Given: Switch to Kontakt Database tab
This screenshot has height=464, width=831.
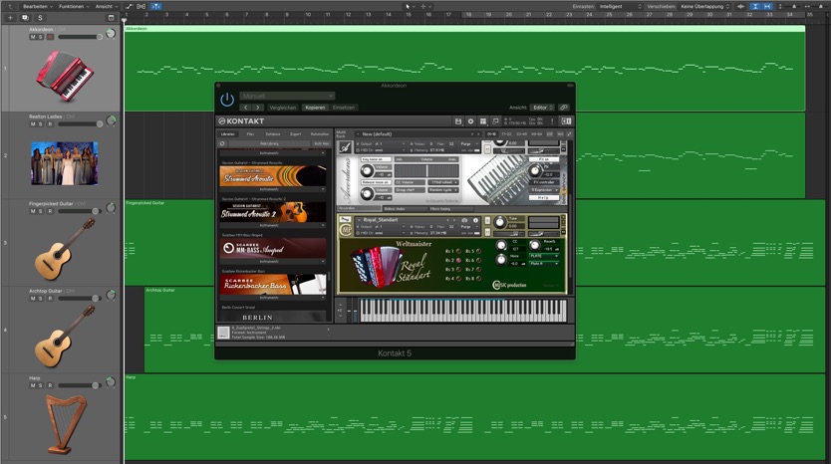Looking at the screenshot, I should (x=273, y=134).
